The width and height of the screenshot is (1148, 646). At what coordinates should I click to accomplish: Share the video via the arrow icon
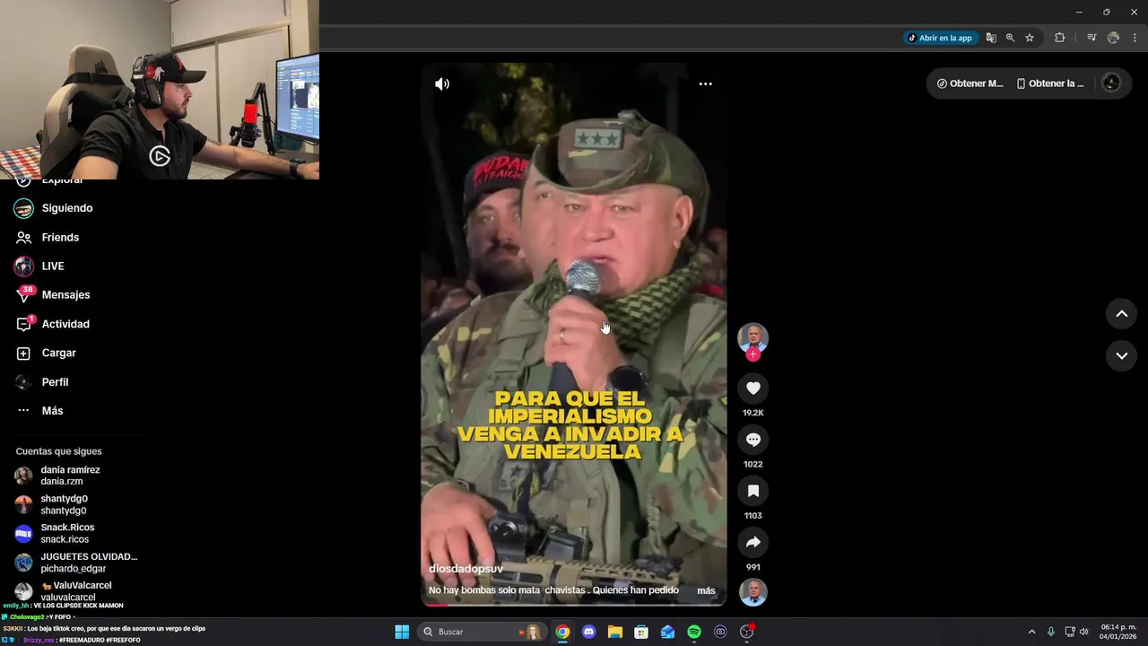point(753,542)
